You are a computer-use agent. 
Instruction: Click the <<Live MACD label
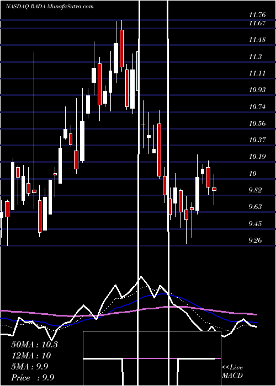click(x=232, y=371)
